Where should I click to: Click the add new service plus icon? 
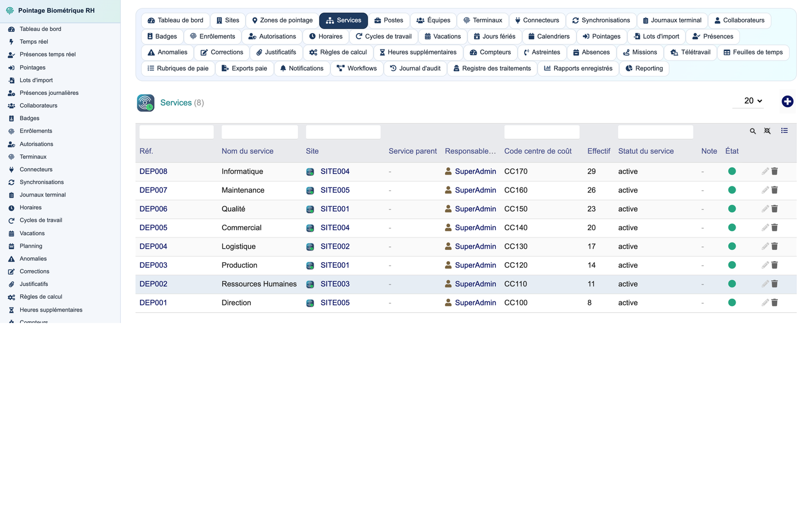pyautogui.click(x=787, y=102)
